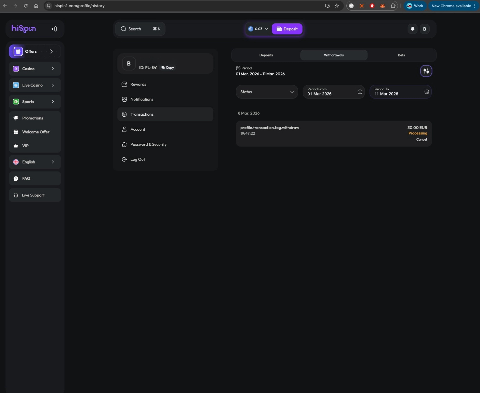480x393 pixels.
Task: Click the Promotions megaphone icon
Action: (16, 118)
